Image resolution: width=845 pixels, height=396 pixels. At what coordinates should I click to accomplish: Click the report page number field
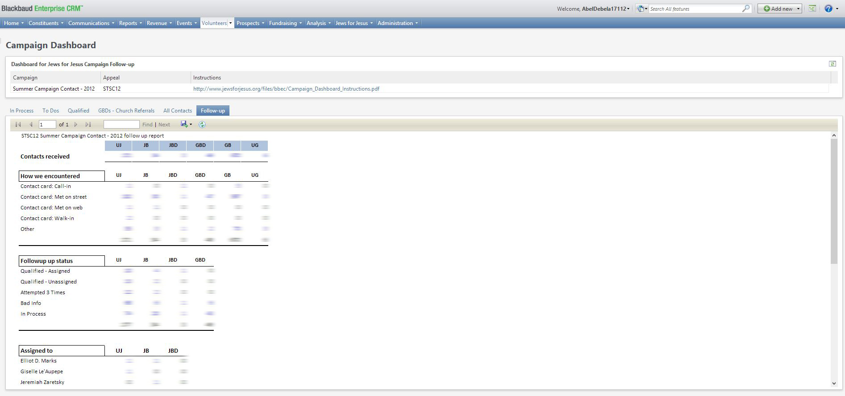pos(47,125)
